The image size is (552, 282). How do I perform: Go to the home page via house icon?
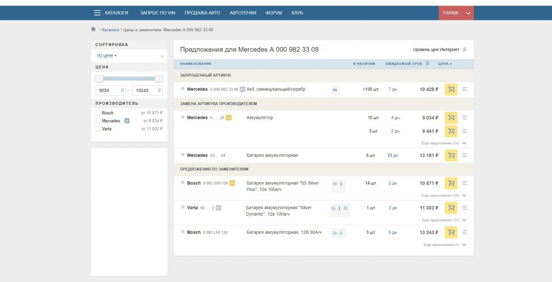93,29
